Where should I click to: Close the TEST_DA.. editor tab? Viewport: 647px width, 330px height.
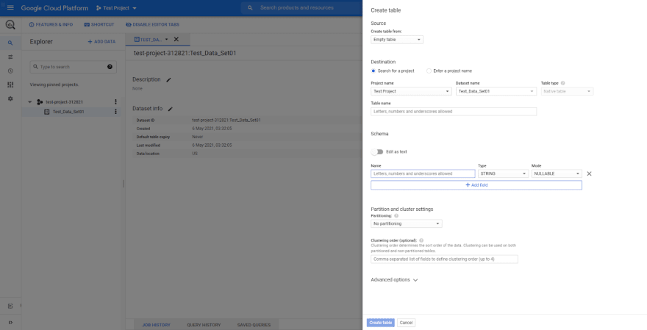tap(176, 39)
